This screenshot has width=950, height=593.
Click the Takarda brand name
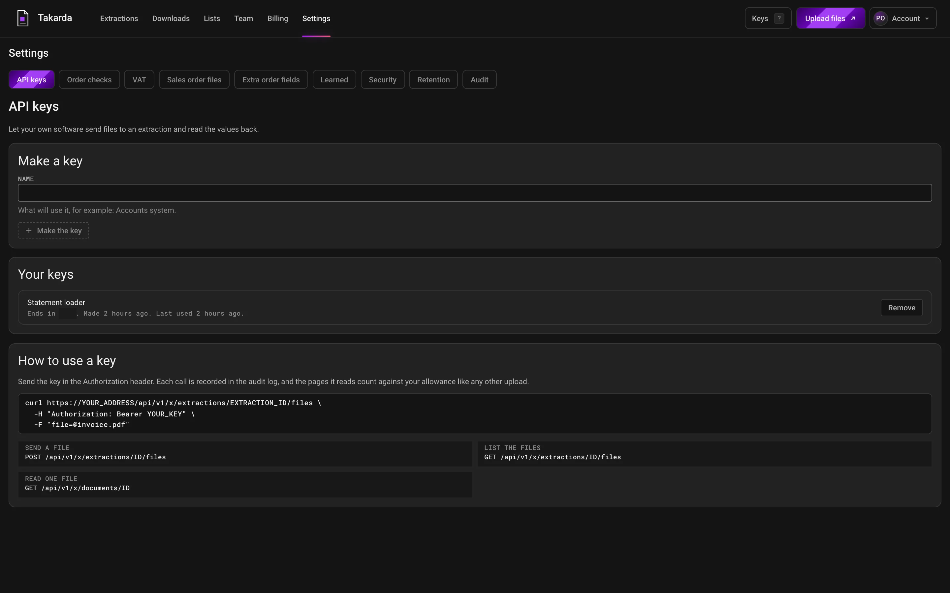tap(55, 18)
